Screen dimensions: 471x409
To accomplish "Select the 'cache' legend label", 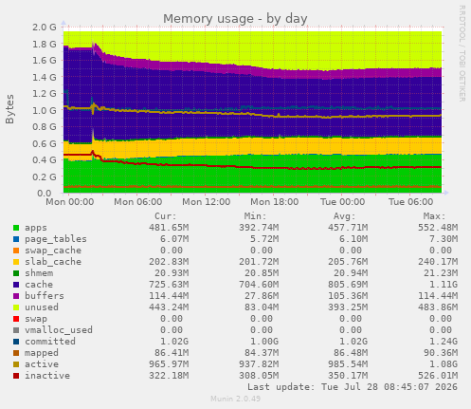I will point(39,285).
